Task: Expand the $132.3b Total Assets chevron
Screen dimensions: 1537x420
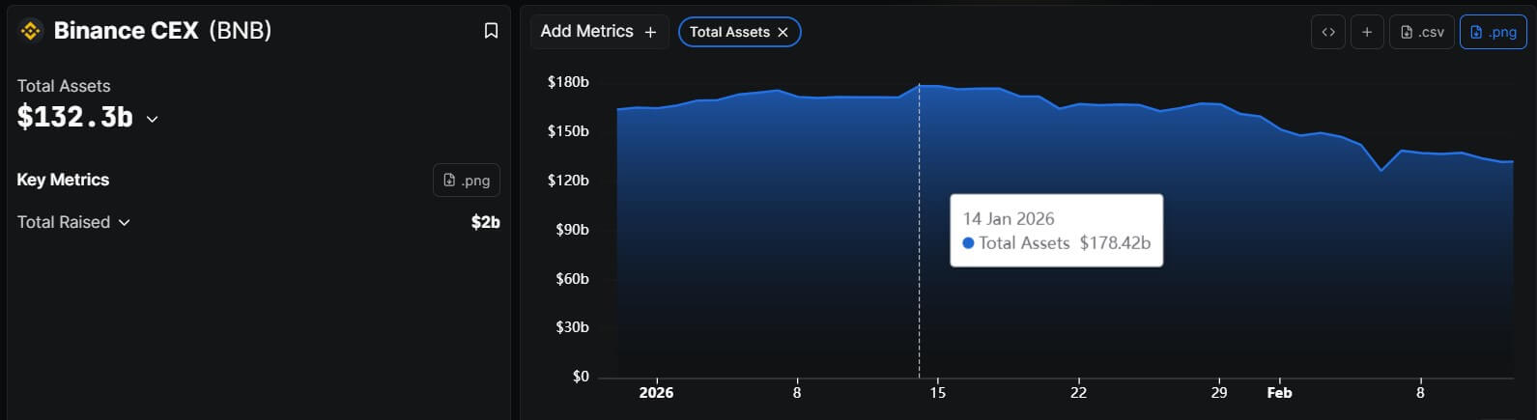Action: [x=152, y=119]
